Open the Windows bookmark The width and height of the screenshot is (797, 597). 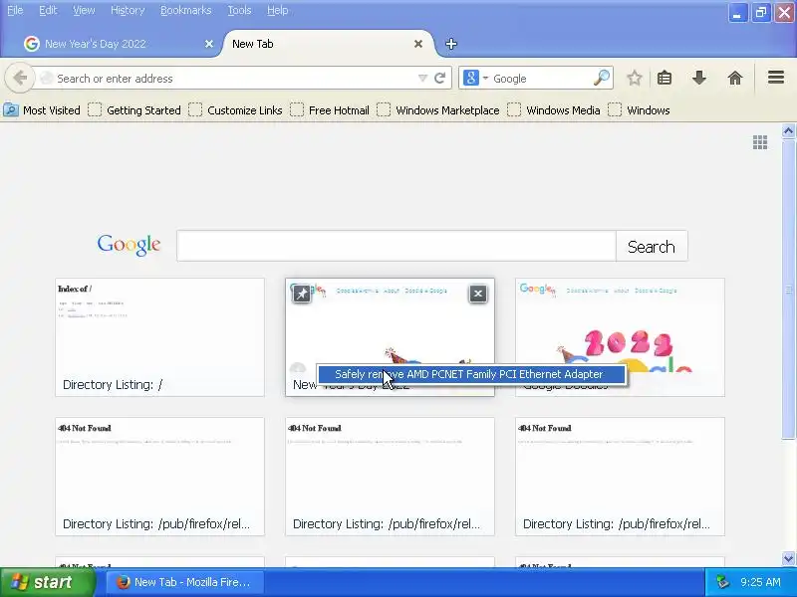pyautogui.click(x=639, y=110)
